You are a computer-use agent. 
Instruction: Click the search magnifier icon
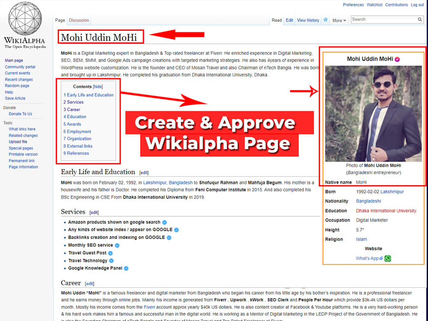[x=420, y=19]
